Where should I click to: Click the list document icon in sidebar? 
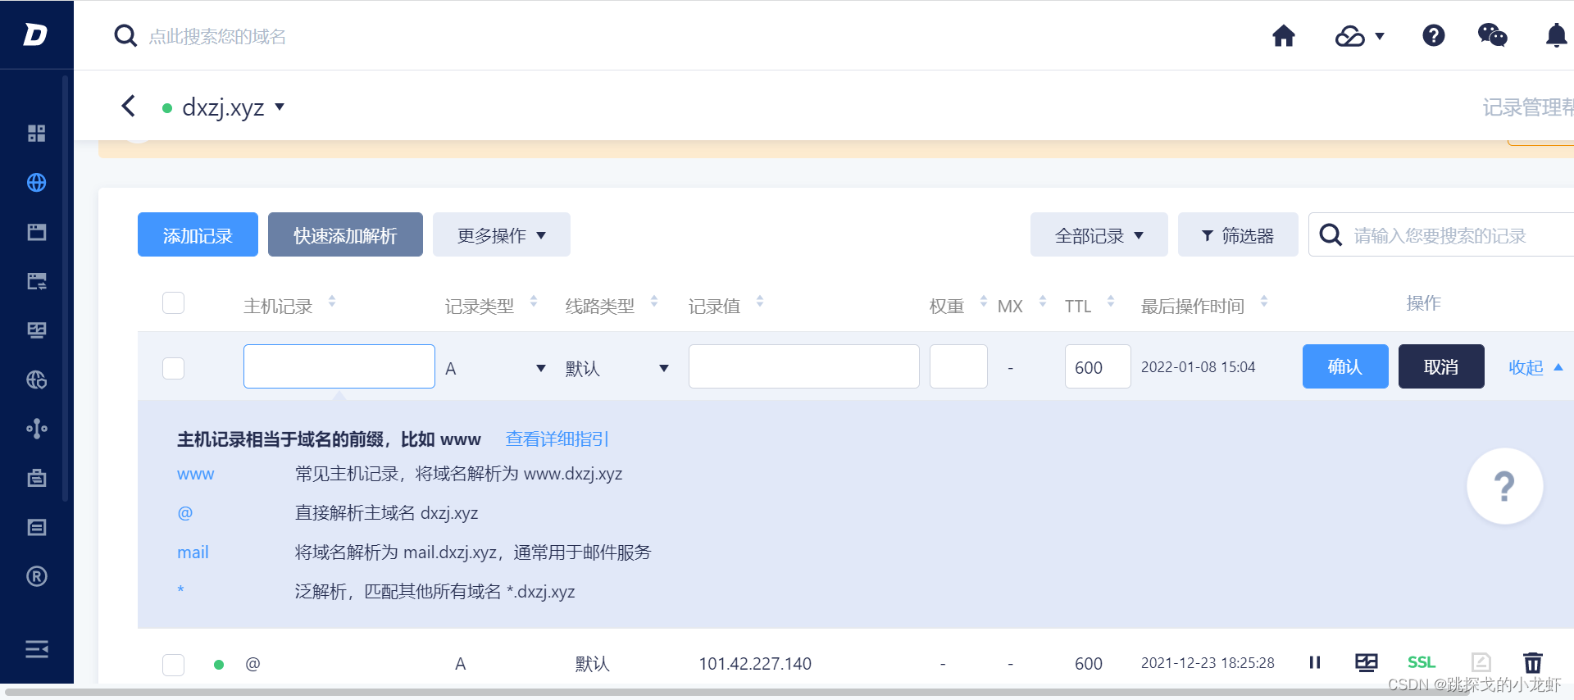pos(37,527)
